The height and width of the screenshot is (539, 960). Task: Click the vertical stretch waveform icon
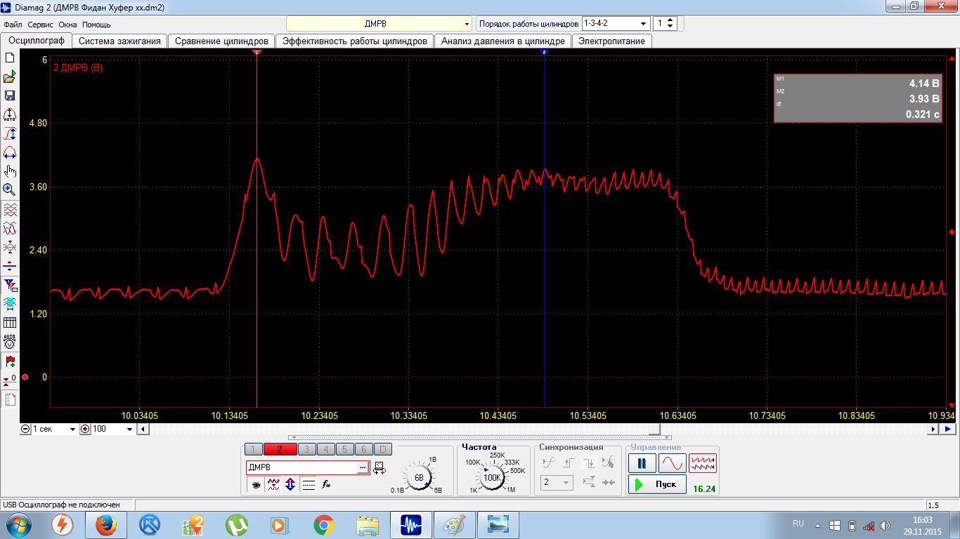coord(10,133)
